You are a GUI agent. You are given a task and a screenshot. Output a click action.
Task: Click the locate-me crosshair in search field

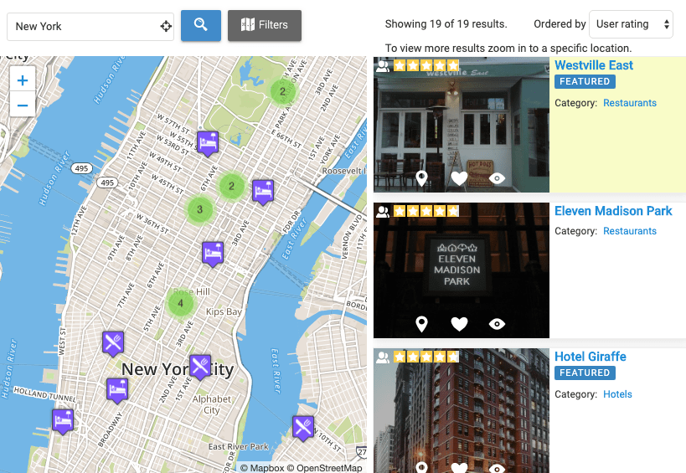(x=166, y=26)
